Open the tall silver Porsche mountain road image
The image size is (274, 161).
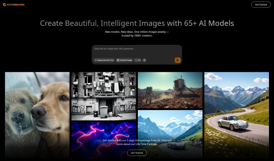pos(237,115)
